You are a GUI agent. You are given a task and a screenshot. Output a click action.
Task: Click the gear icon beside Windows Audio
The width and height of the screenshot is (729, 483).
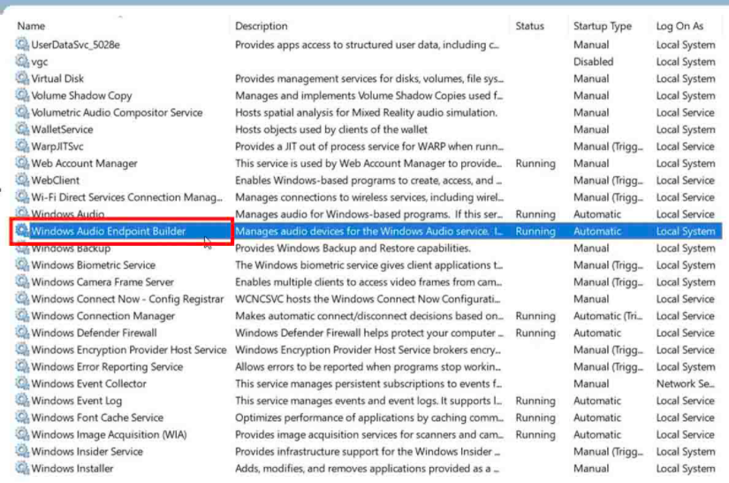[x=22, y=214]
